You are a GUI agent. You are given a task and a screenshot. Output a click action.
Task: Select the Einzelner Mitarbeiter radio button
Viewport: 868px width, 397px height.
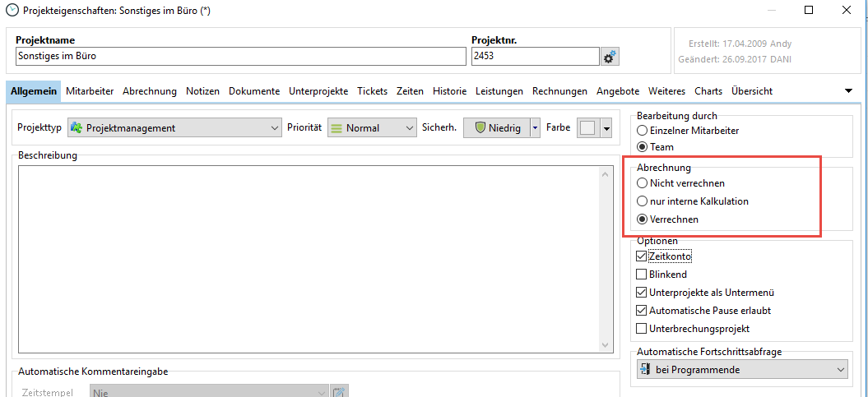pos(643,131)
